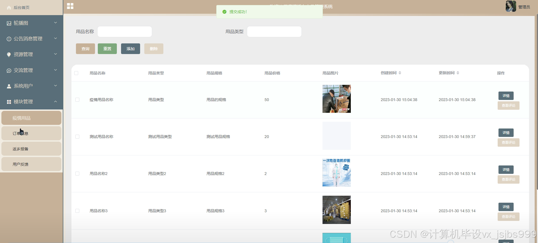The height and width of the screenshot is (243, 538).
Task: Click 查看评论 for 用品名称2 row
Action: point(509,179)
